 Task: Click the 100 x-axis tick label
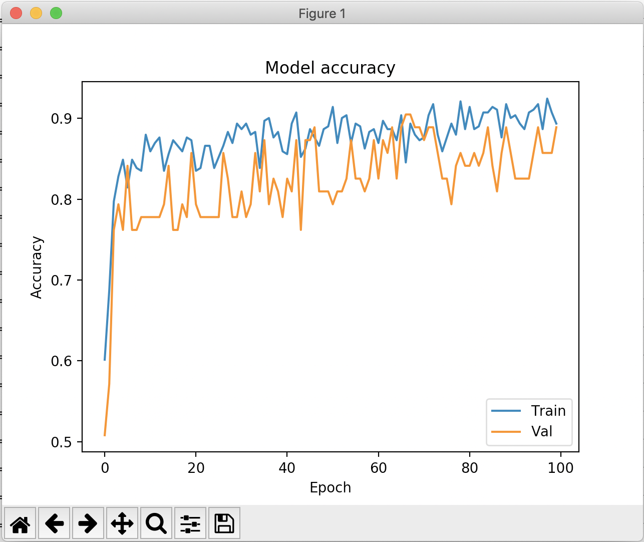(x=561, y=468)
